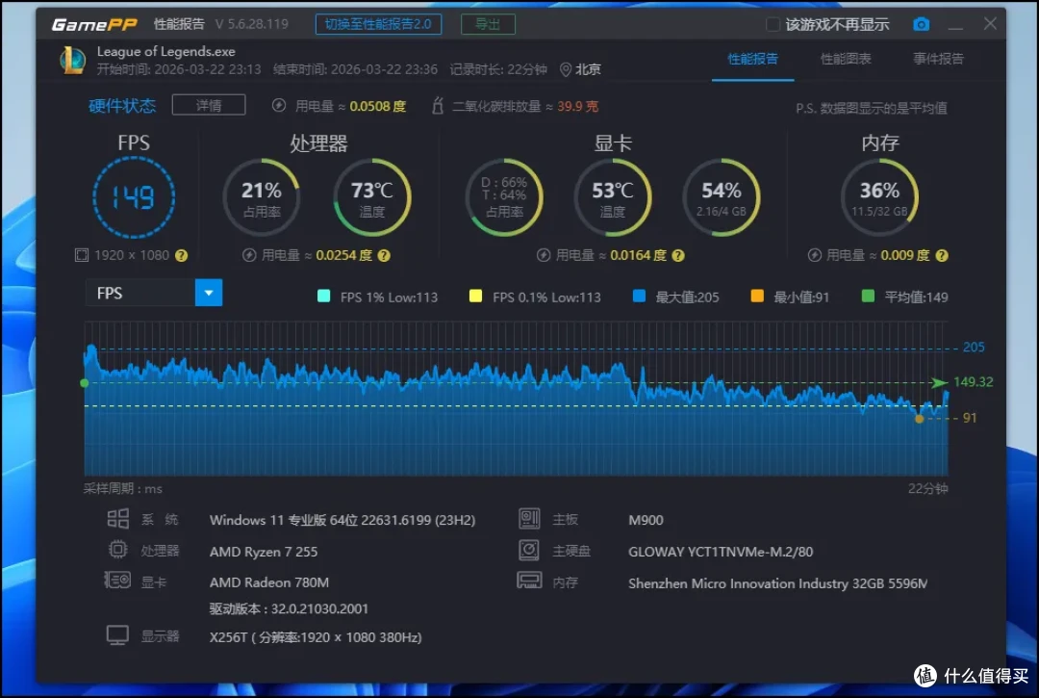
Task: Switch to the 性能图表 tab
Action: coord(846,59)
